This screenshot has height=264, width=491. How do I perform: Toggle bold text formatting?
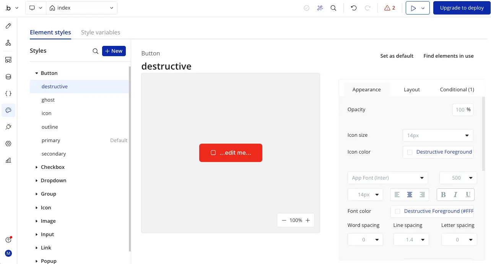(443, 194)
